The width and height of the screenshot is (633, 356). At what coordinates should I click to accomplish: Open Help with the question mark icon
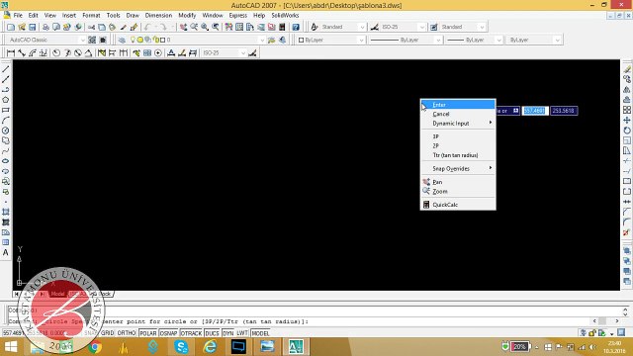click(x=296, y=27)
